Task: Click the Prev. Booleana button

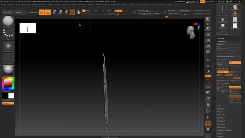Action: 33,12
